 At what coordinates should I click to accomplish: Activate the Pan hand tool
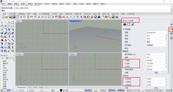point(35,17)
